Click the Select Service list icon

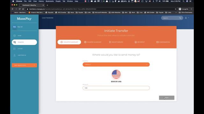coord(110,42)
